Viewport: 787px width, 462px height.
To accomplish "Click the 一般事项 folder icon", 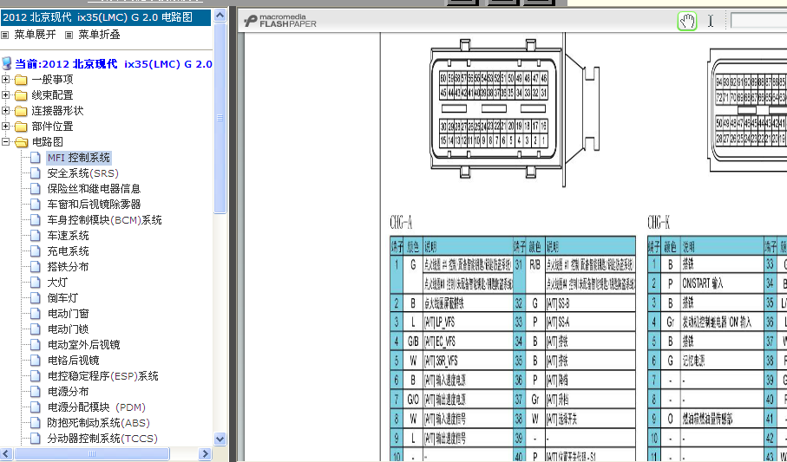I will [x=21, y=80].
